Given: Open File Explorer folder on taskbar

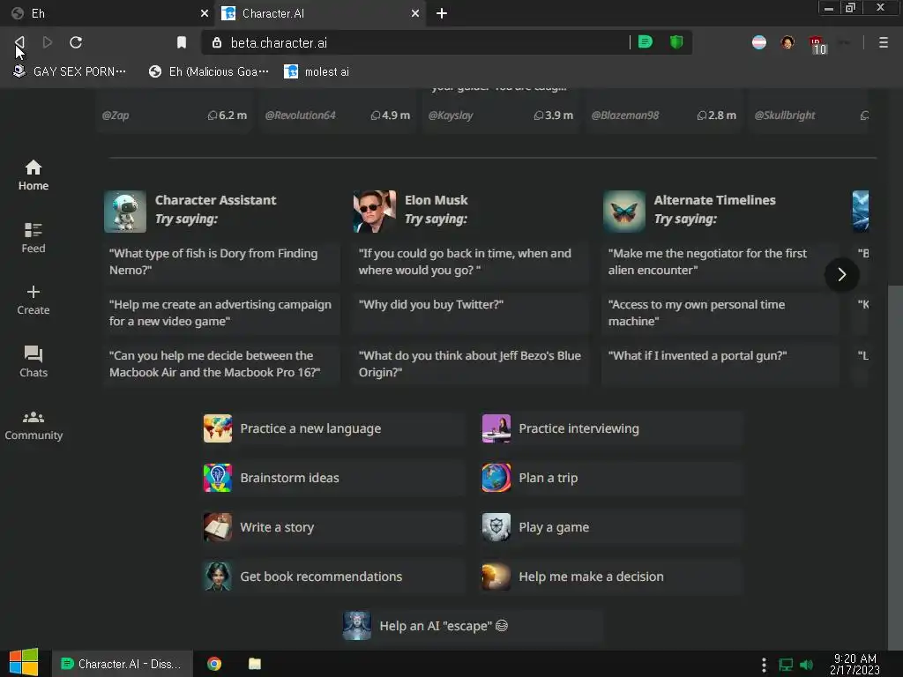Looking at the screenshot, I should [x=255, y=664].
